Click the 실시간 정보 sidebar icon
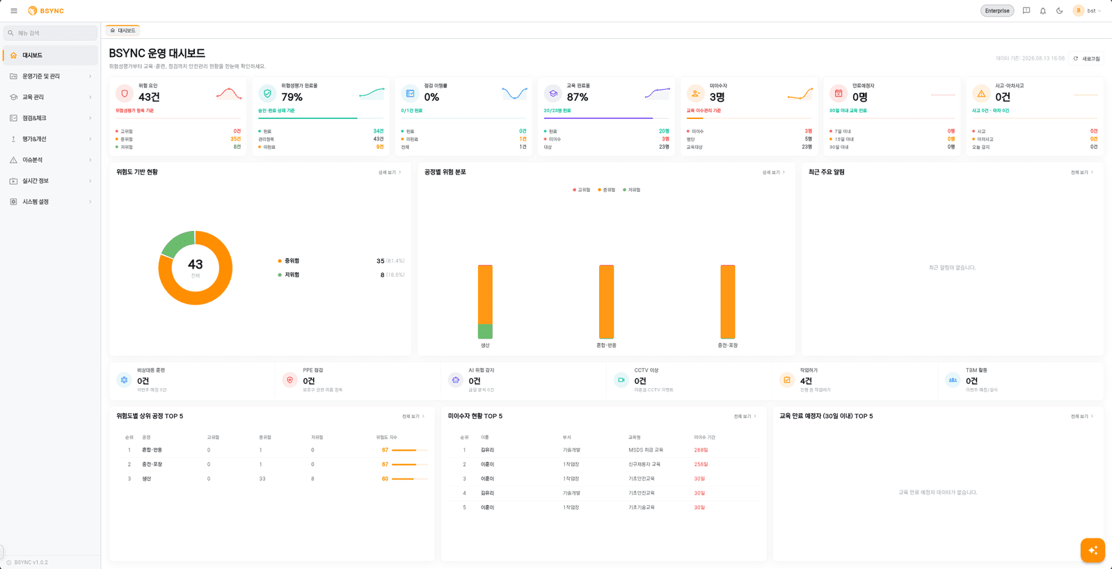 [13, 181]
